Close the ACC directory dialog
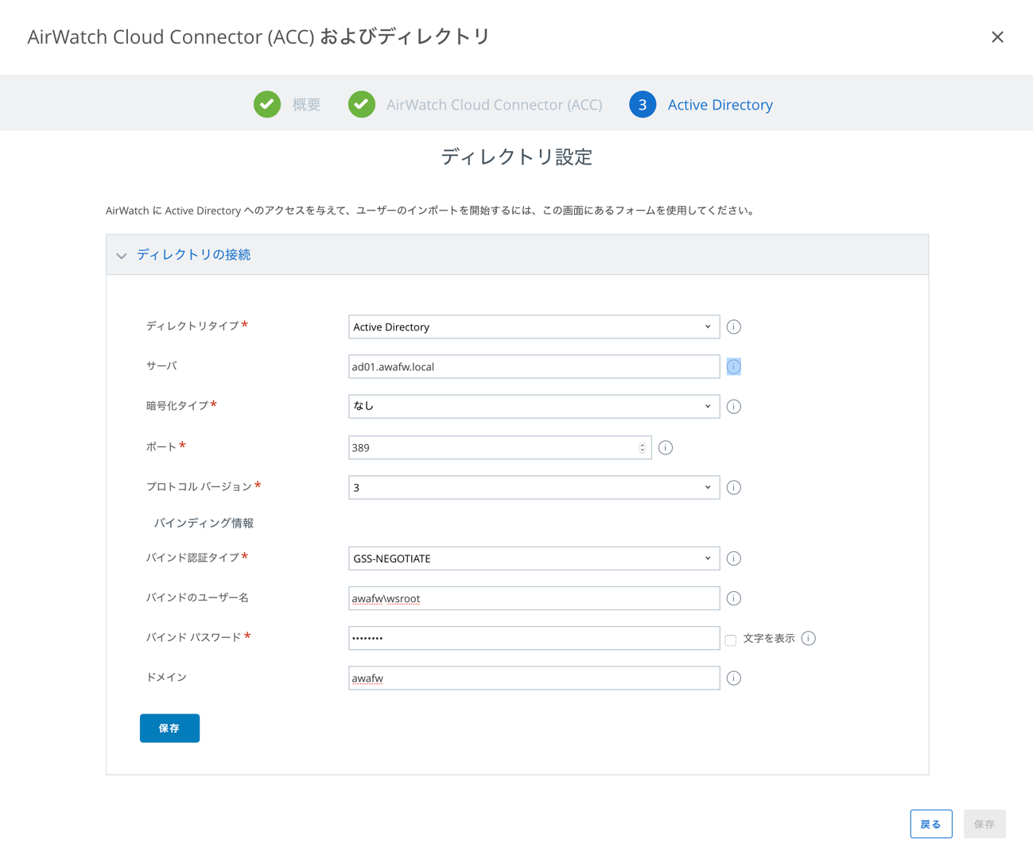The width and height of the screenshot is (1033, 866). [x=997, y=37]
